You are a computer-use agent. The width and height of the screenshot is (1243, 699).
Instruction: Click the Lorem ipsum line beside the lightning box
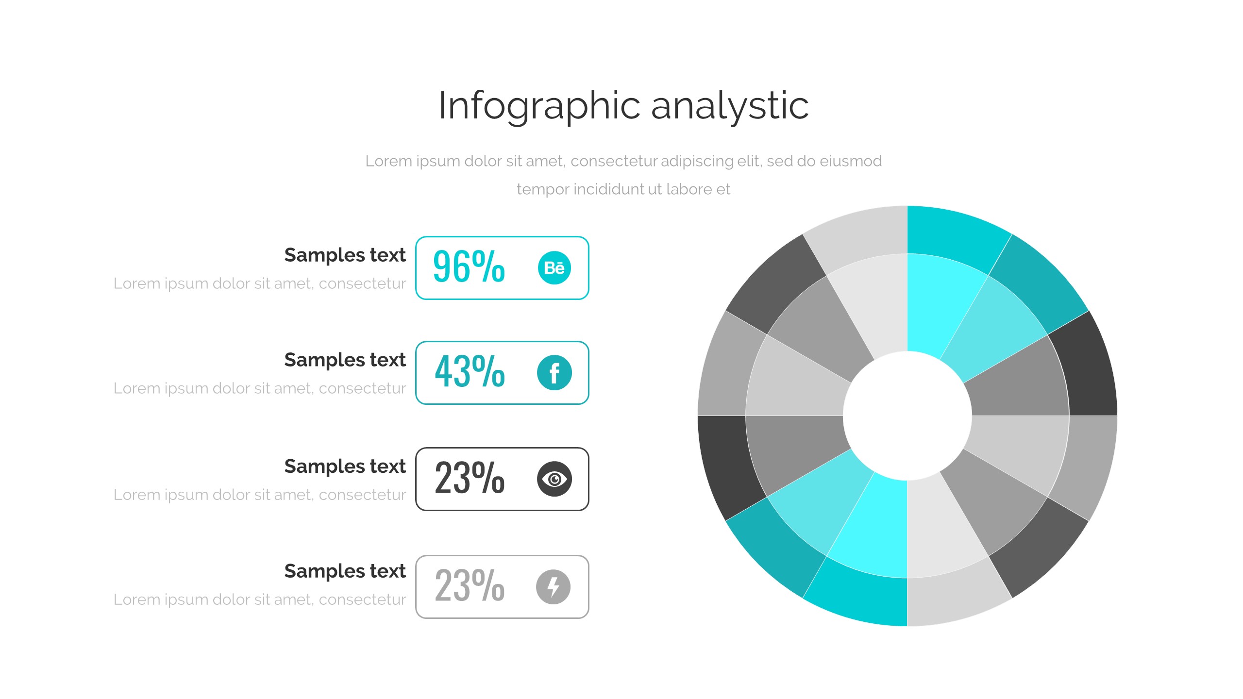[x=259, y=599]
